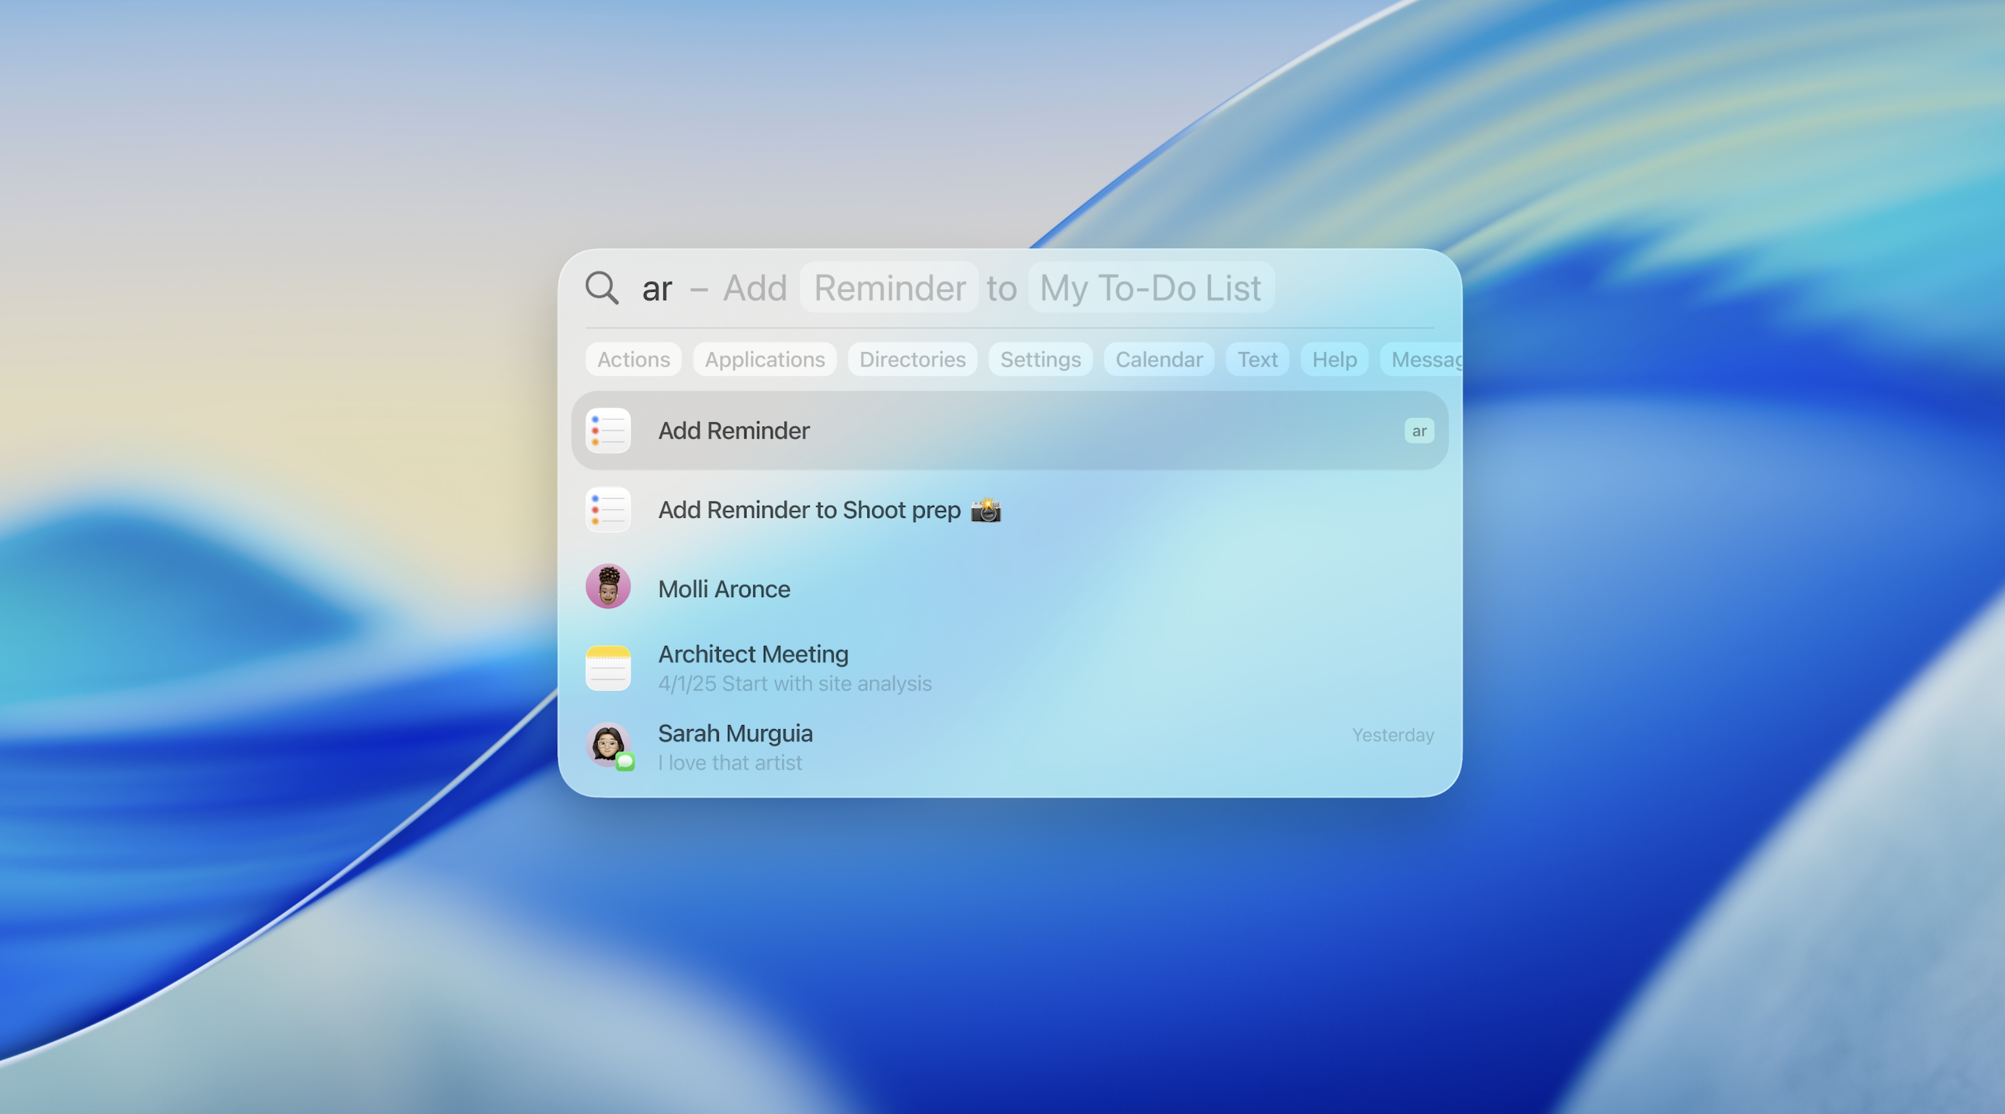Open the My To-Do List token
Viewport: 2005px width, 1114px height.
pyautogui.click(x=1150, y=288)
